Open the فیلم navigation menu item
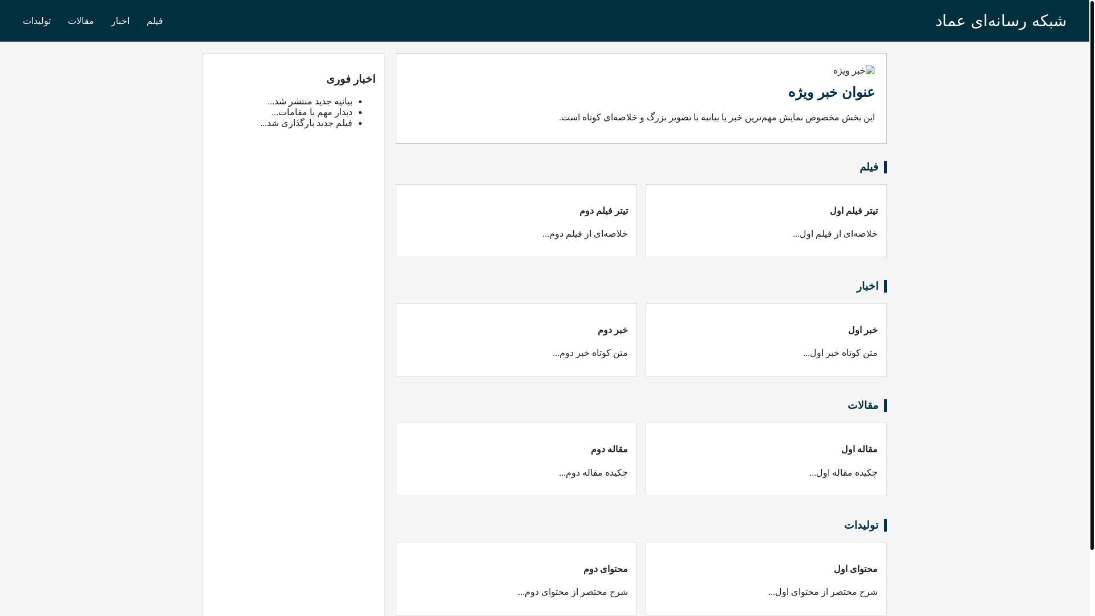The width and height of the screenshot is (1095, 616). pos(155,21)
